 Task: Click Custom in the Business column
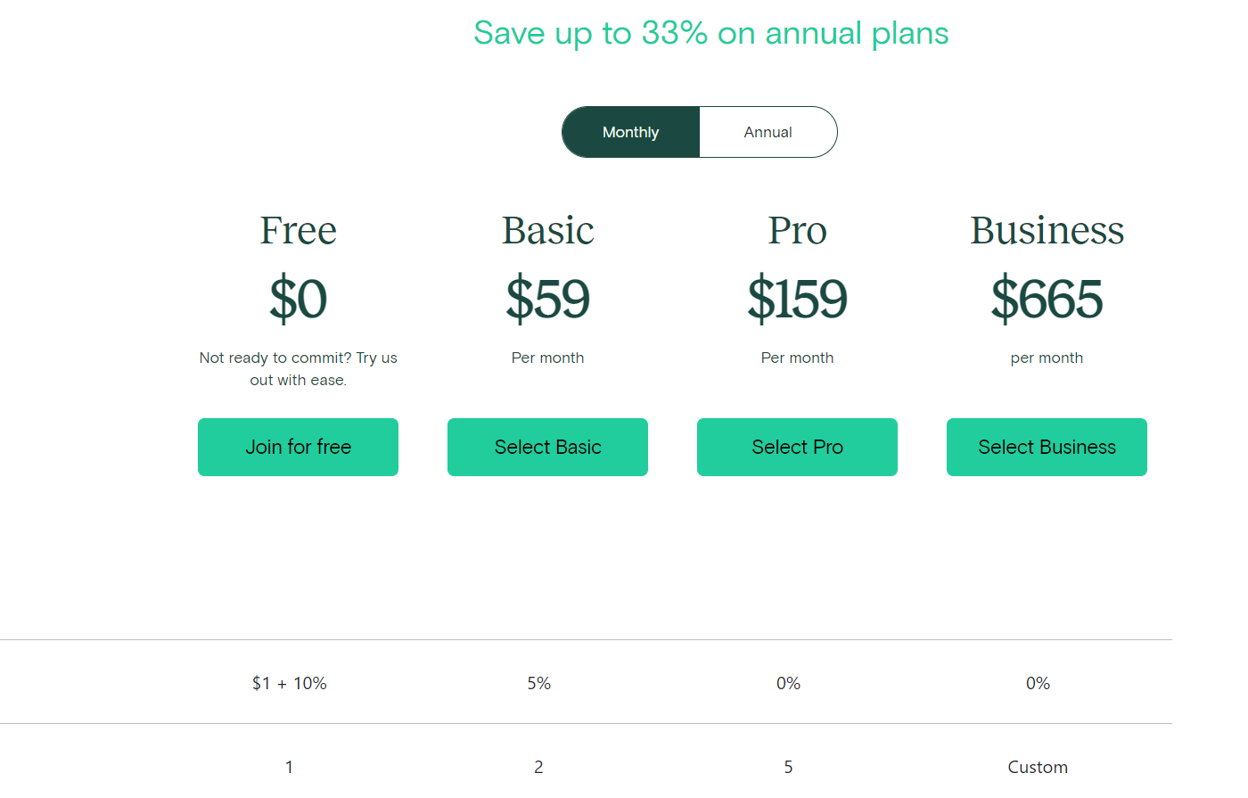1038,767
